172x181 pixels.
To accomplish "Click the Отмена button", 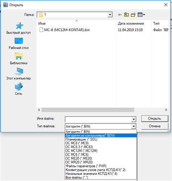I will pos(155,126).
